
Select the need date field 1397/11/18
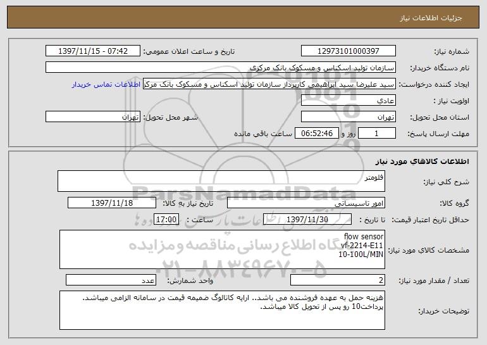click(112, 203)
